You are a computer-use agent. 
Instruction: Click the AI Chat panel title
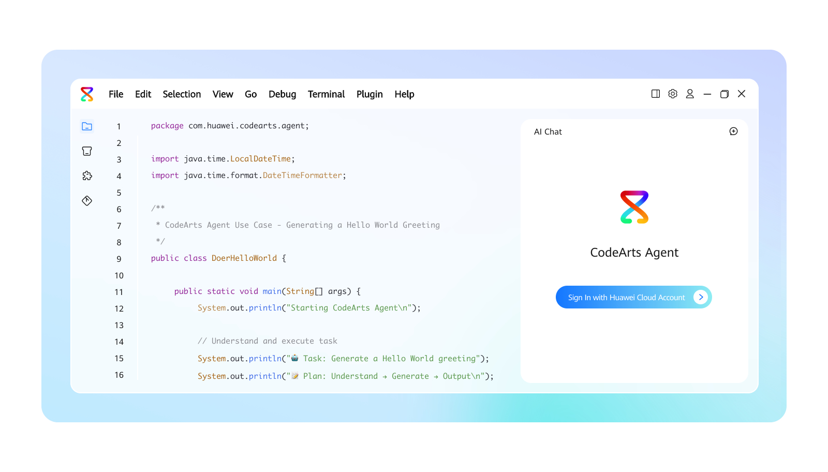pos(548,132)
